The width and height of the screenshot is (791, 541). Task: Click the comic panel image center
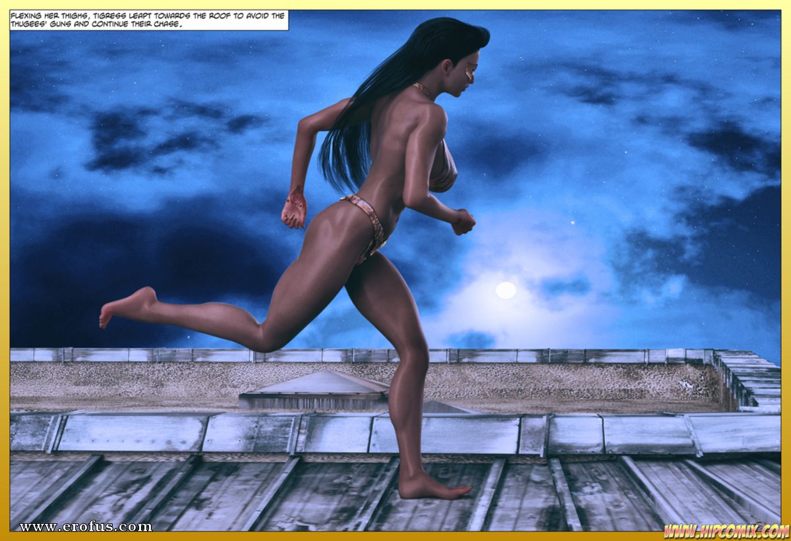[395, 270]
